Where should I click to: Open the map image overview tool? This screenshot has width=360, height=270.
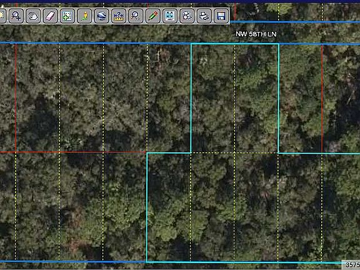(170, 16)
